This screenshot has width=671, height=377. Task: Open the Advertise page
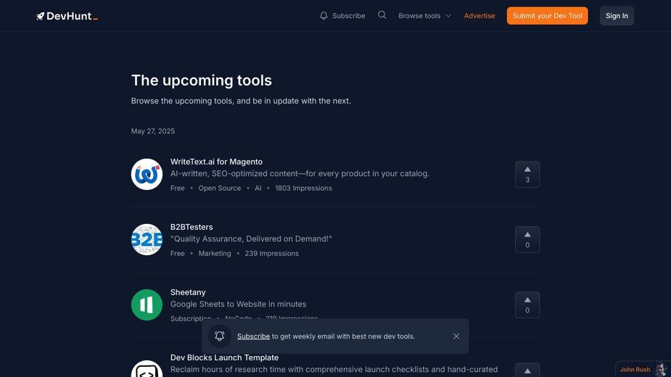[479, 16]
